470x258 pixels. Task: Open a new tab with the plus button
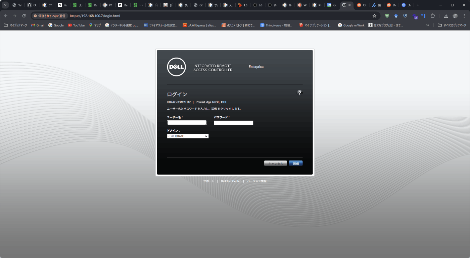(418, 5)
